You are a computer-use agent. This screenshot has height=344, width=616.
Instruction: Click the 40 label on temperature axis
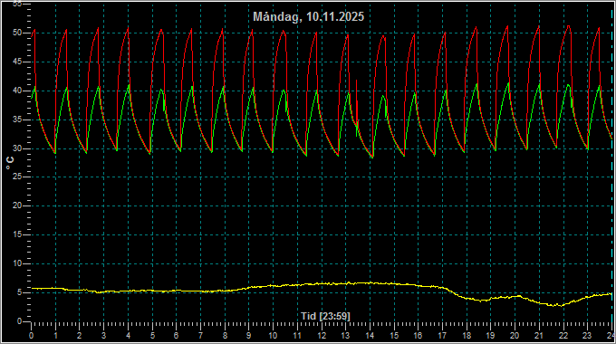17,91
